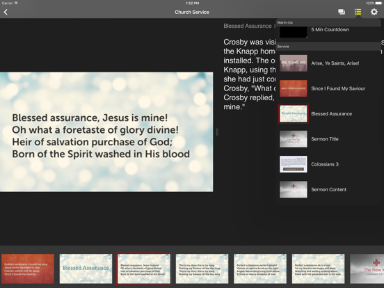Select the 'This is my story' filmstrip slide
The image size is (384, 288).
[x=202, y=269]
